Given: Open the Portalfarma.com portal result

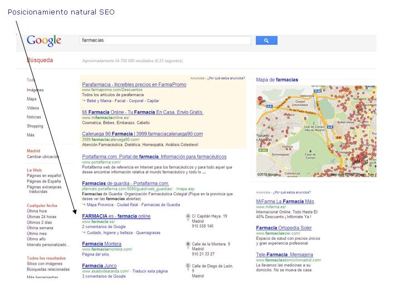Looking at the screenshot, I should [x=154, y=157].
